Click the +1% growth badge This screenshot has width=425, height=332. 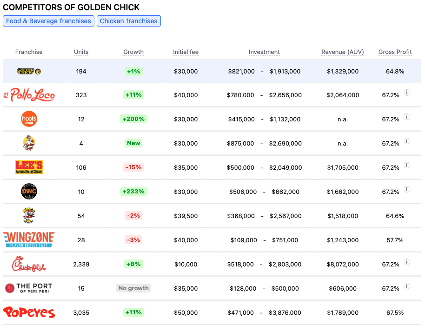click(x=133, y=71)
